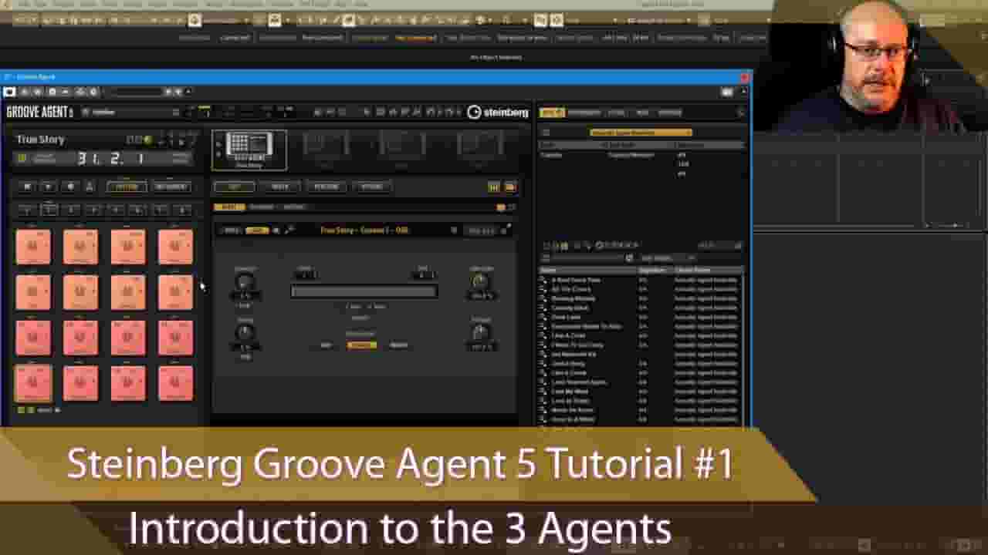
Task: Click the upper-left knob in pattern editor
Action: pyautogui.click(x=245, y=283)
